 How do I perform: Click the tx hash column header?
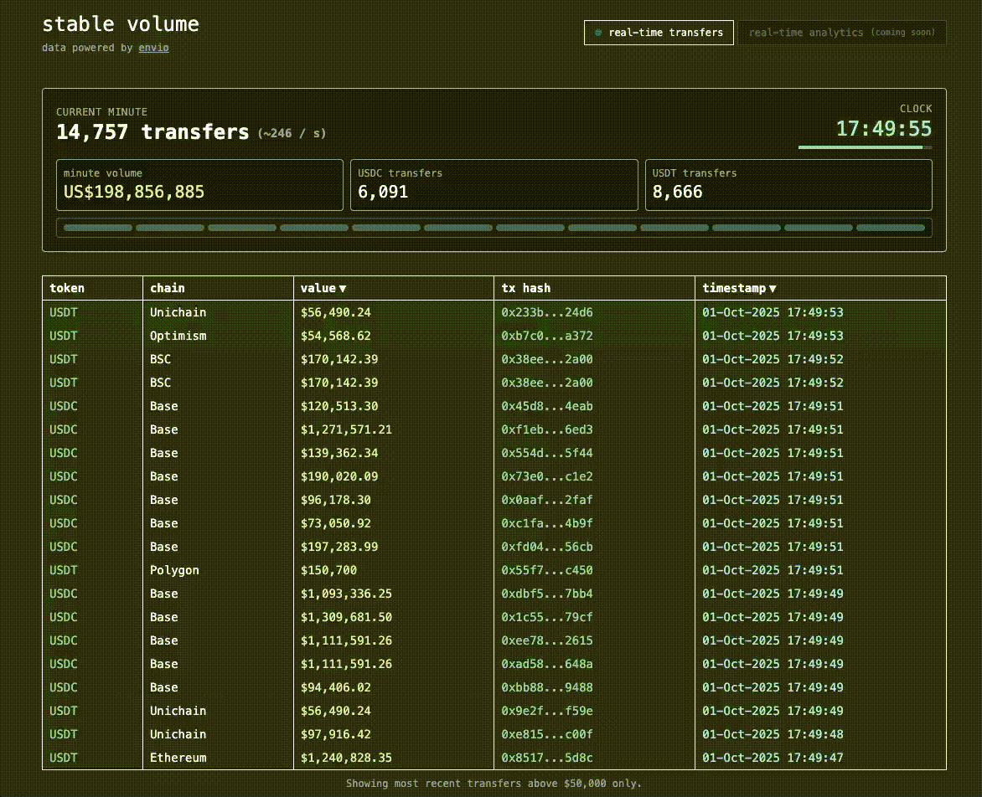pos(527,288)
